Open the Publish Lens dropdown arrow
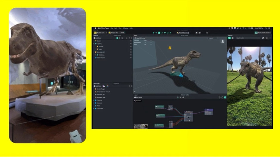The image size is (280, 157). pyautogui.click(x=106, y=33)
